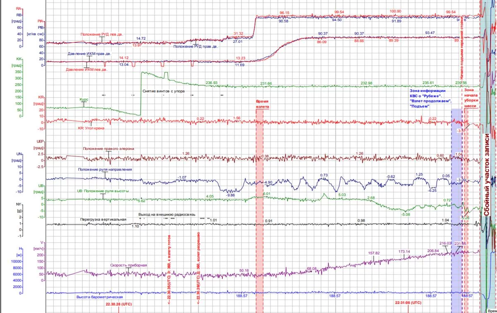Select the 'UB: Положение руля высоты' label
Image resolution: width=497 pixels, height=313 pixels.
pyautogui.click(x=102, y=191)
